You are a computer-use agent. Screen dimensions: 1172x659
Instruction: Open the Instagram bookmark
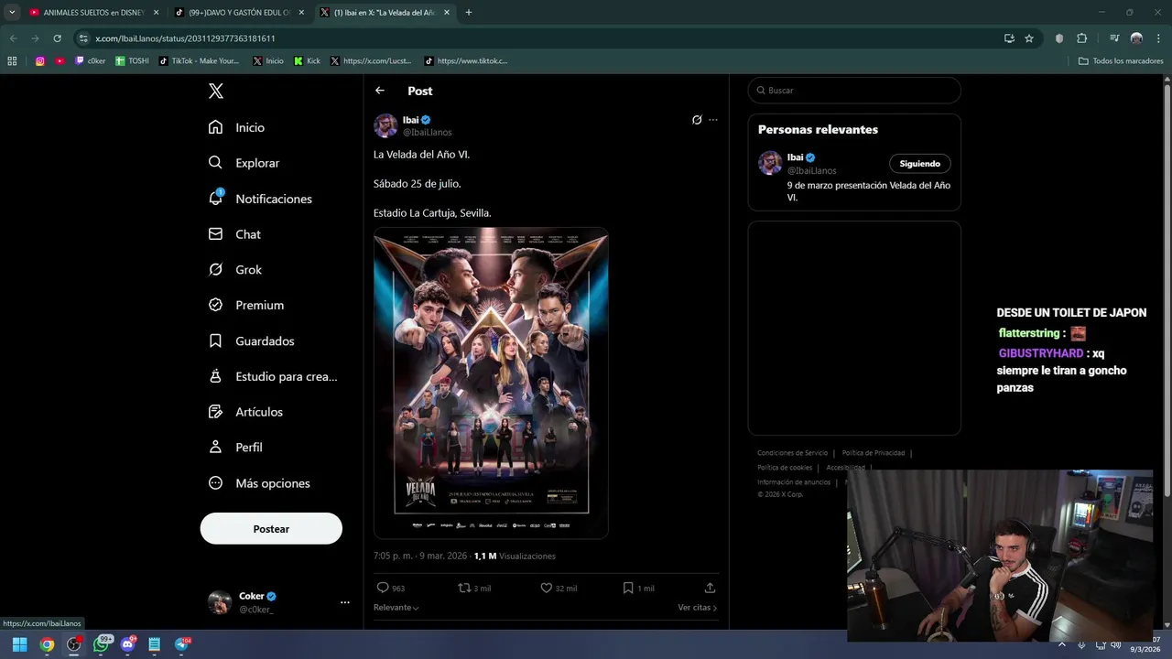40,61
